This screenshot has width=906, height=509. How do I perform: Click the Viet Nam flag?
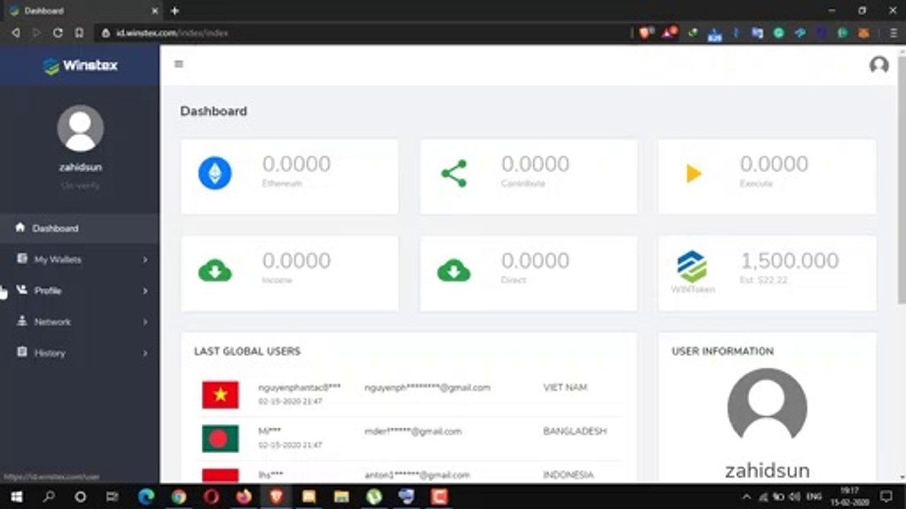point(220,394)
